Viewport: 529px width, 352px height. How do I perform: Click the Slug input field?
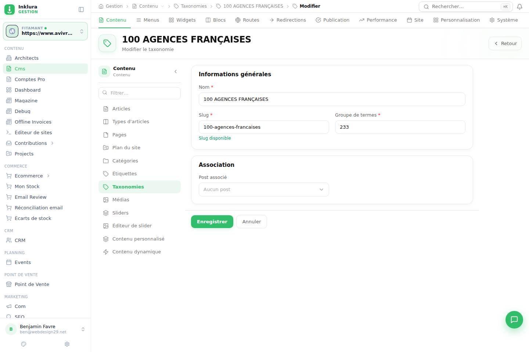pos(264,127)
